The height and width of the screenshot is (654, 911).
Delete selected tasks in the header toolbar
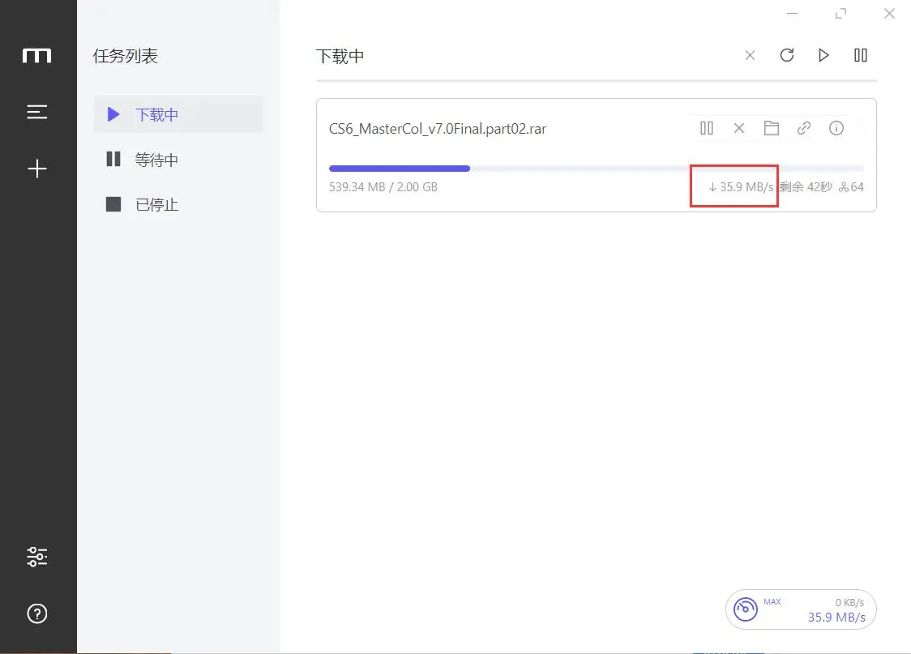point(750,55)
